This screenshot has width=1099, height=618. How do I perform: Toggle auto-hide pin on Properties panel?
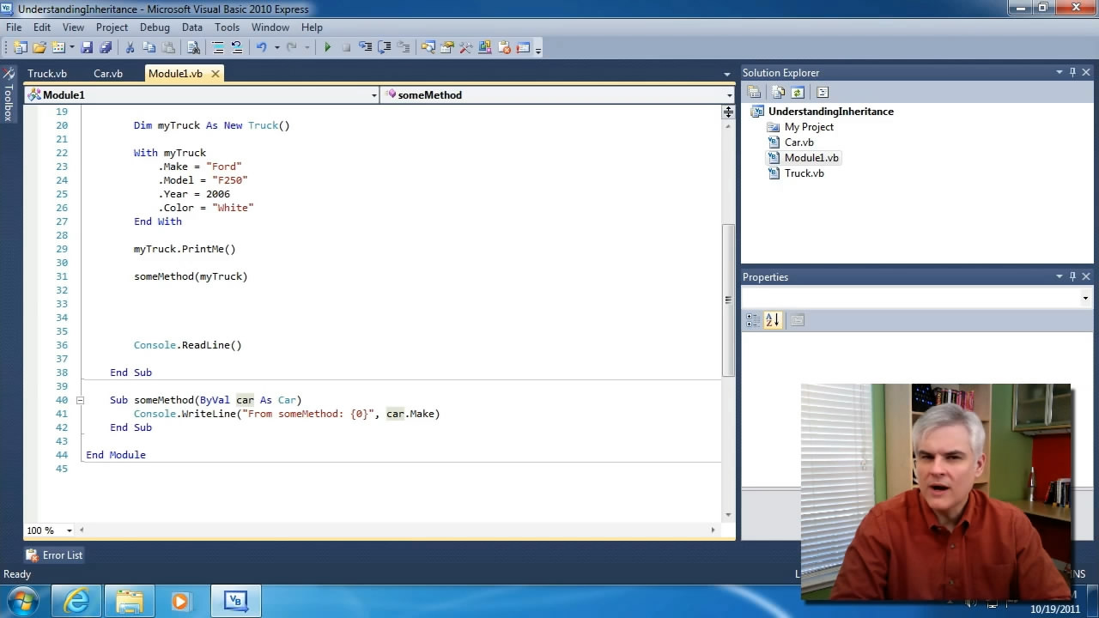pyautogui.click(x=1072, y=276)
